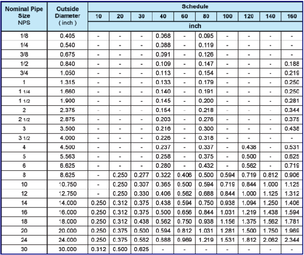The width and height of the screenshot is (304, 255).
Task: Click wall thickness '0.237' in NPS 4 row
Action: (x=163, y=147)
